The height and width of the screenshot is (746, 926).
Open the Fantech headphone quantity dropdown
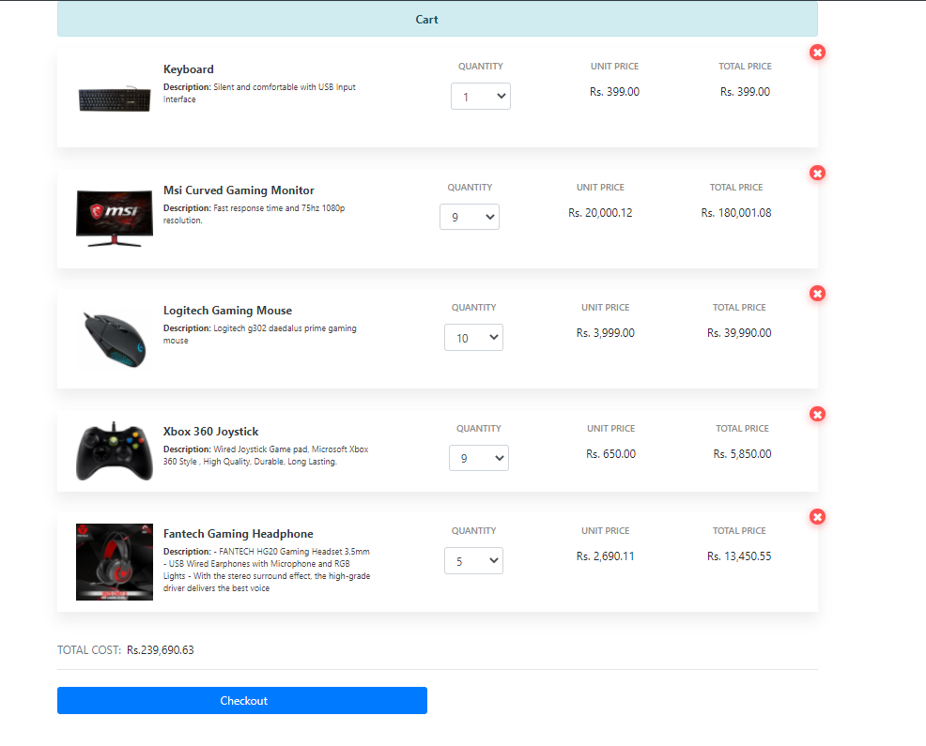473,560
